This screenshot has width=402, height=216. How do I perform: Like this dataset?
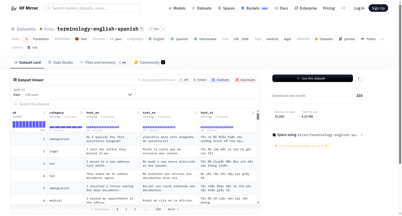click(x=154, y=29)
